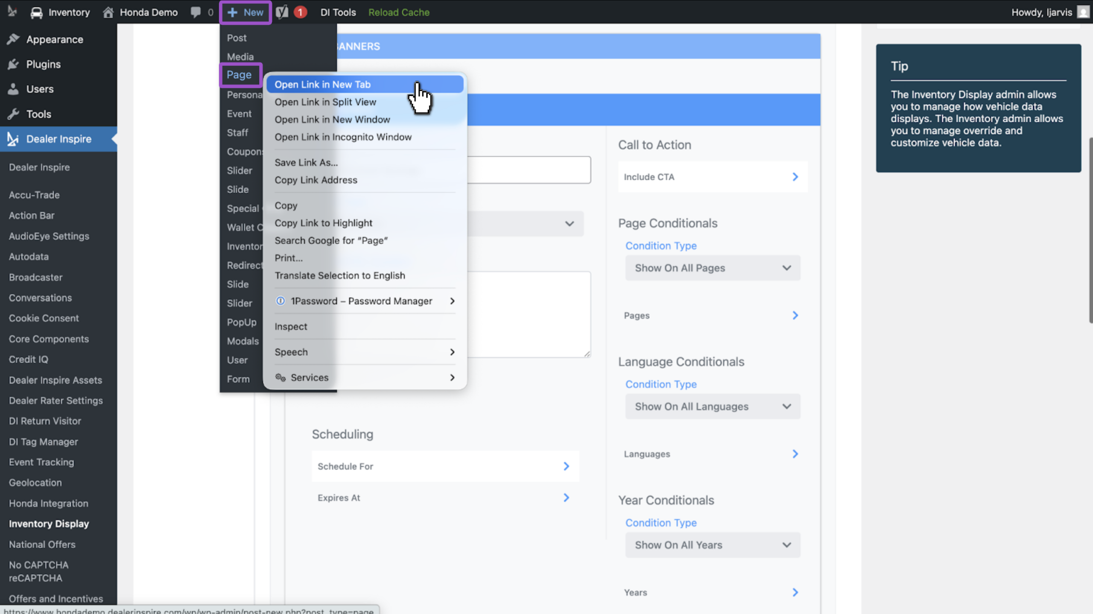Expand the Expires At row
The width and height of the screenshot is (1093, 614).
click(445, 498)
